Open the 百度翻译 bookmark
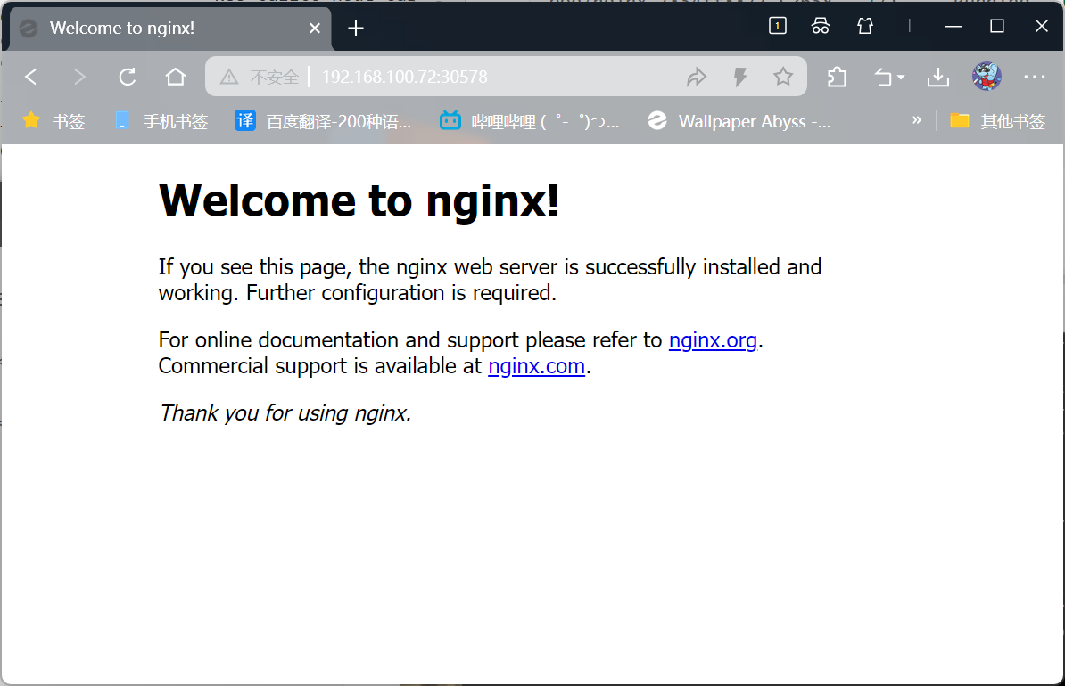 point(323,121)
